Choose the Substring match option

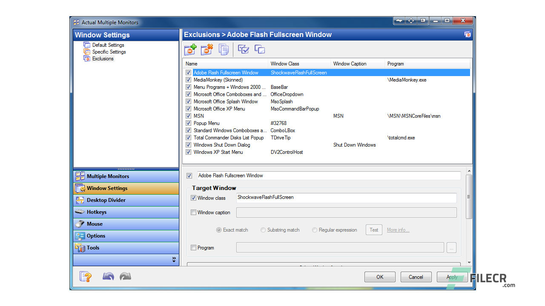[x=264, y=230]
